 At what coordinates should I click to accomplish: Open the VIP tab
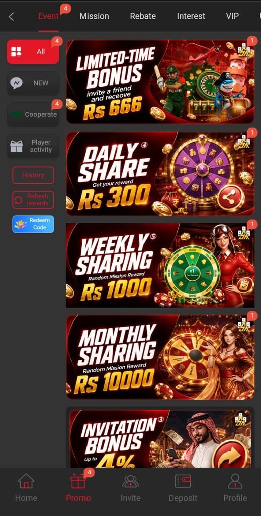pos(232,16)
